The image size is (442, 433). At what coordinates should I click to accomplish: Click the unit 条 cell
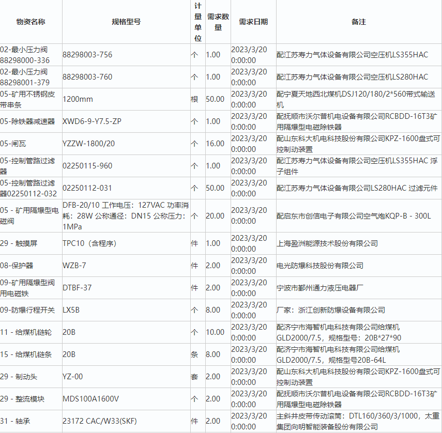pos(198,354)
